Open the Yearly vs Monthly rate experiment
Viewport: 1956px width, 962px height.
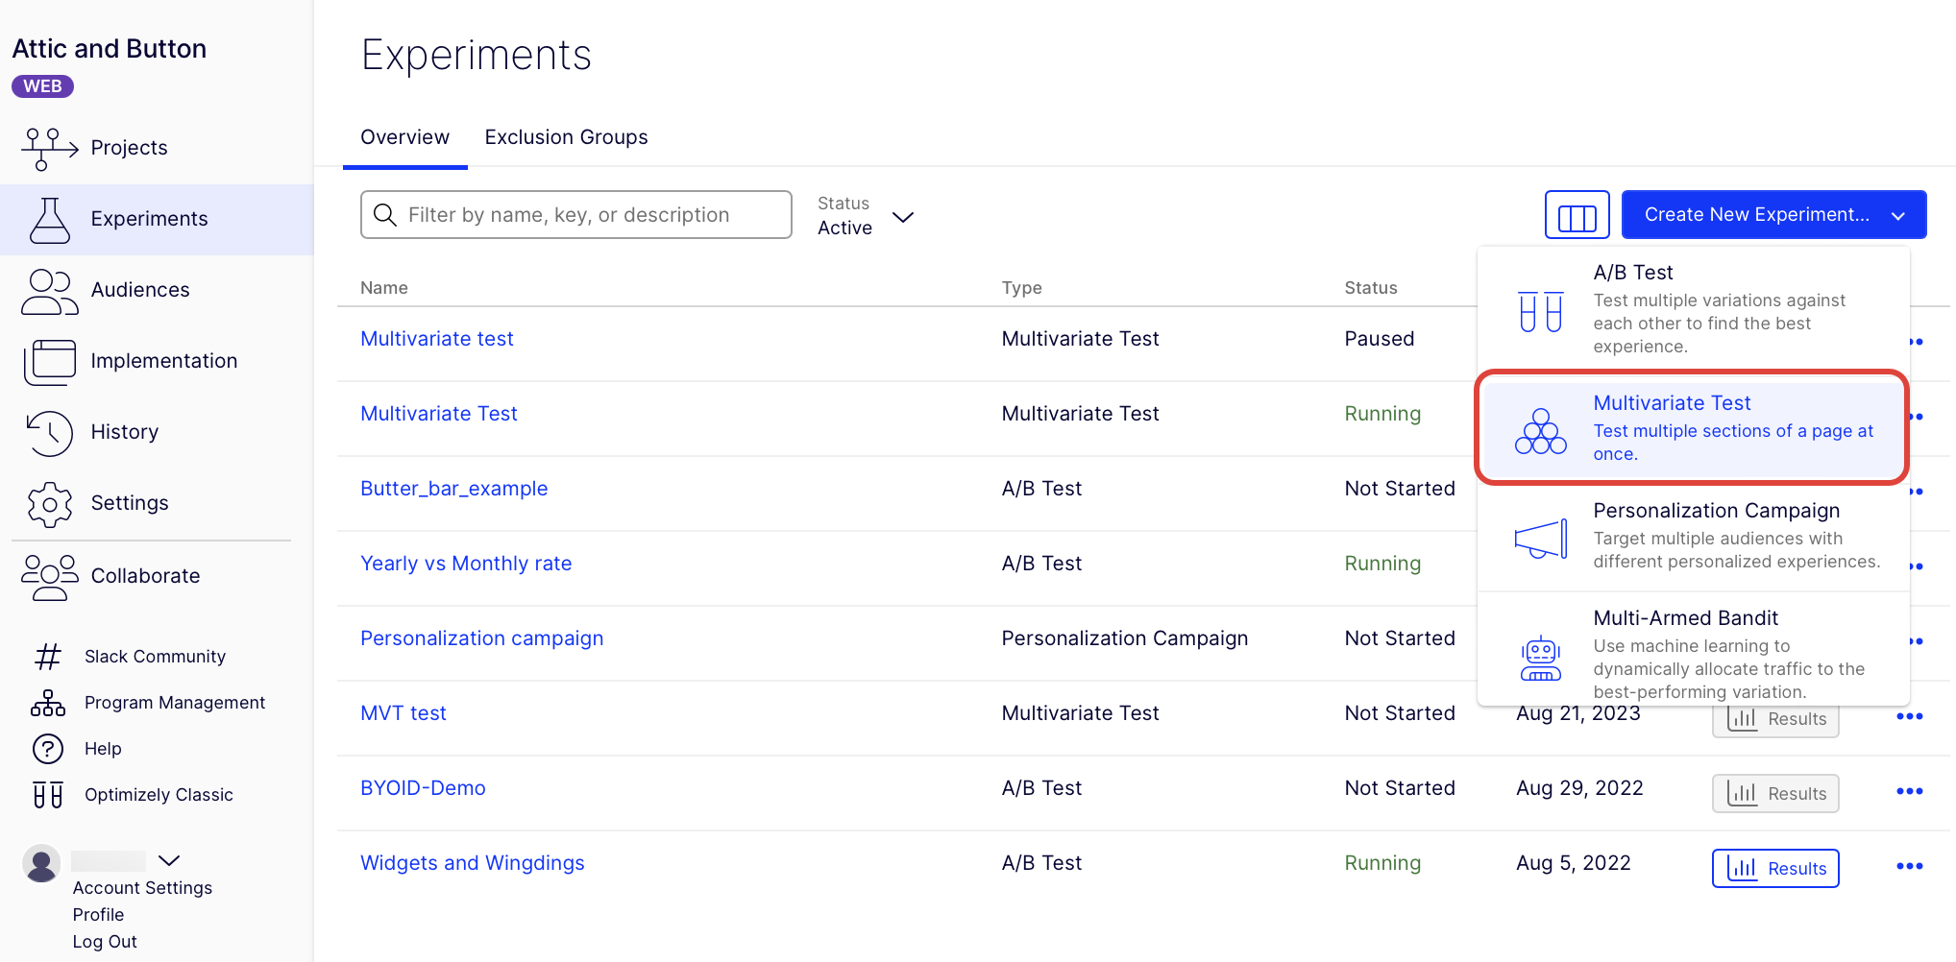coord(466,564)
